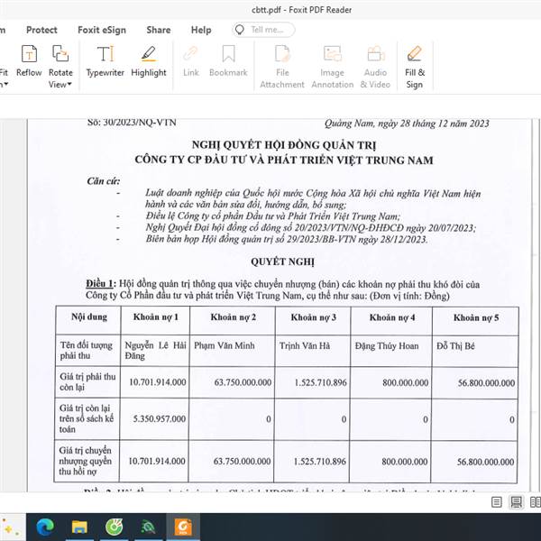541x541 pixels.
Task: Click the date 'Quảng Nam, ngày 28 tháng 12 năm 2023'
Action: point(407,124)
